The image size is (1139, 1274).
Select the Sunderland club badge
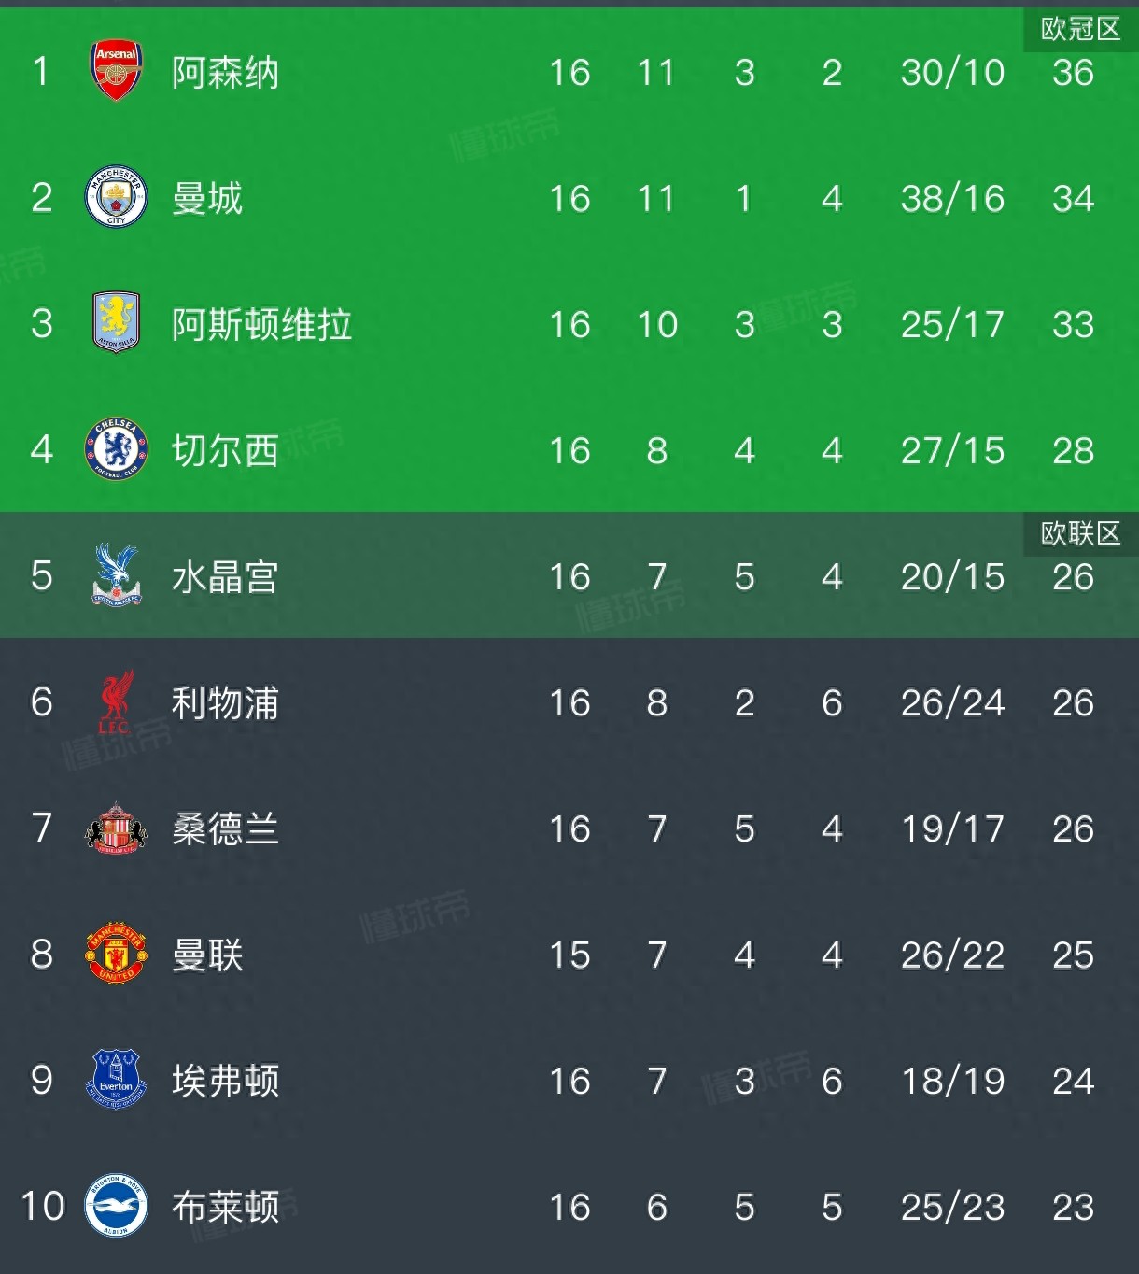pos(116,828)
